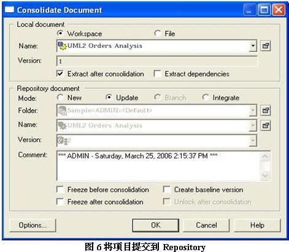
Task: Click properties icon beside repository Name field
Action: click(x=266, y=125)
